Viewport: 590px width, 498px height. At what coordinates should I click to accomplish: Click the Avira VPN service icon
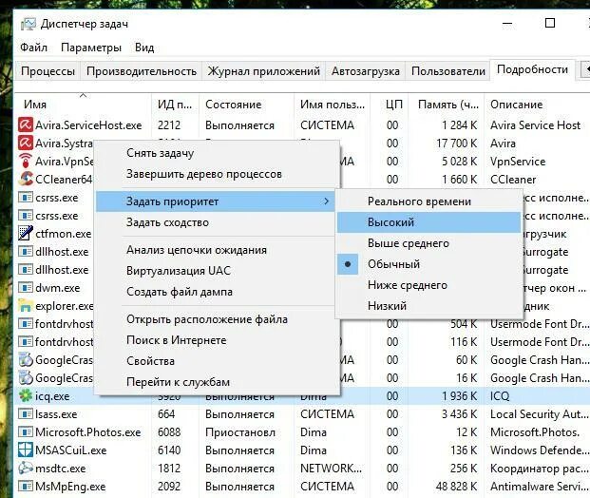click(x=26, y=161)
